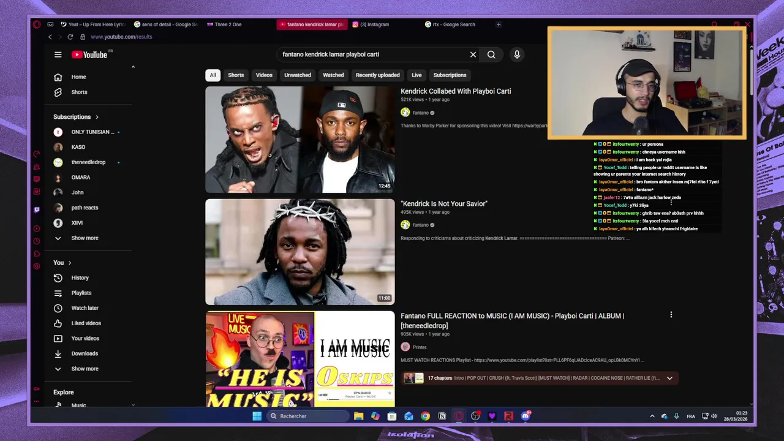Filter results by Recently uploaded chip

pyautogui.click(x=378, y=75)
